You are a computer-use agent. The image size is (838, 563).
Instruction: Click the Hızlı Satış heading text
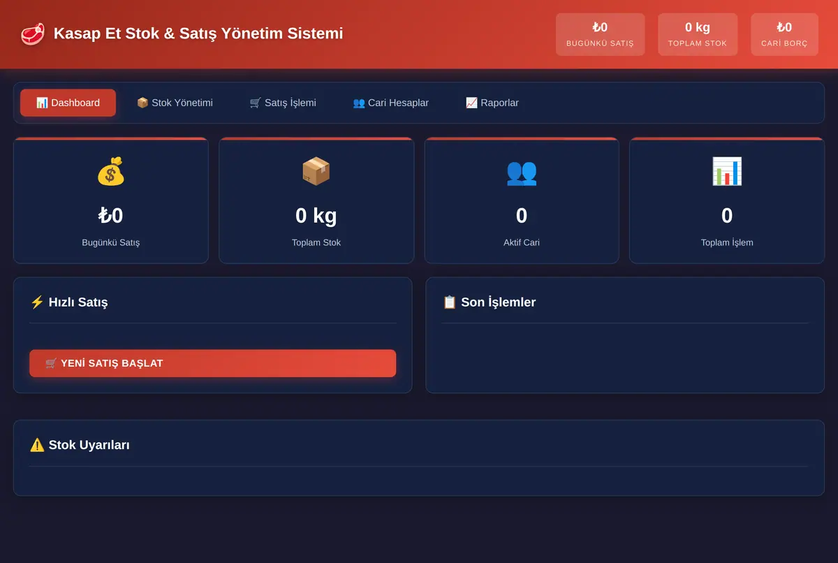[x=78, y=302]
